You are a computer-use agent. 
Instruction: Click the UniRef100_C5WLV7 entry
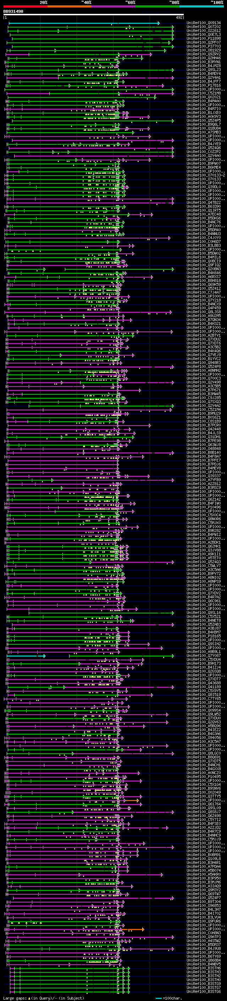[203, 566]
